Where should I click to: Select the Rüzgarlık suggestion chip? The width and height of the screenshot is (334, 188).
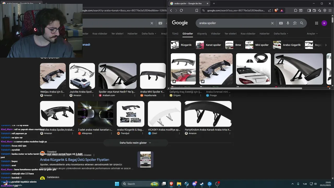coord(182,45)
